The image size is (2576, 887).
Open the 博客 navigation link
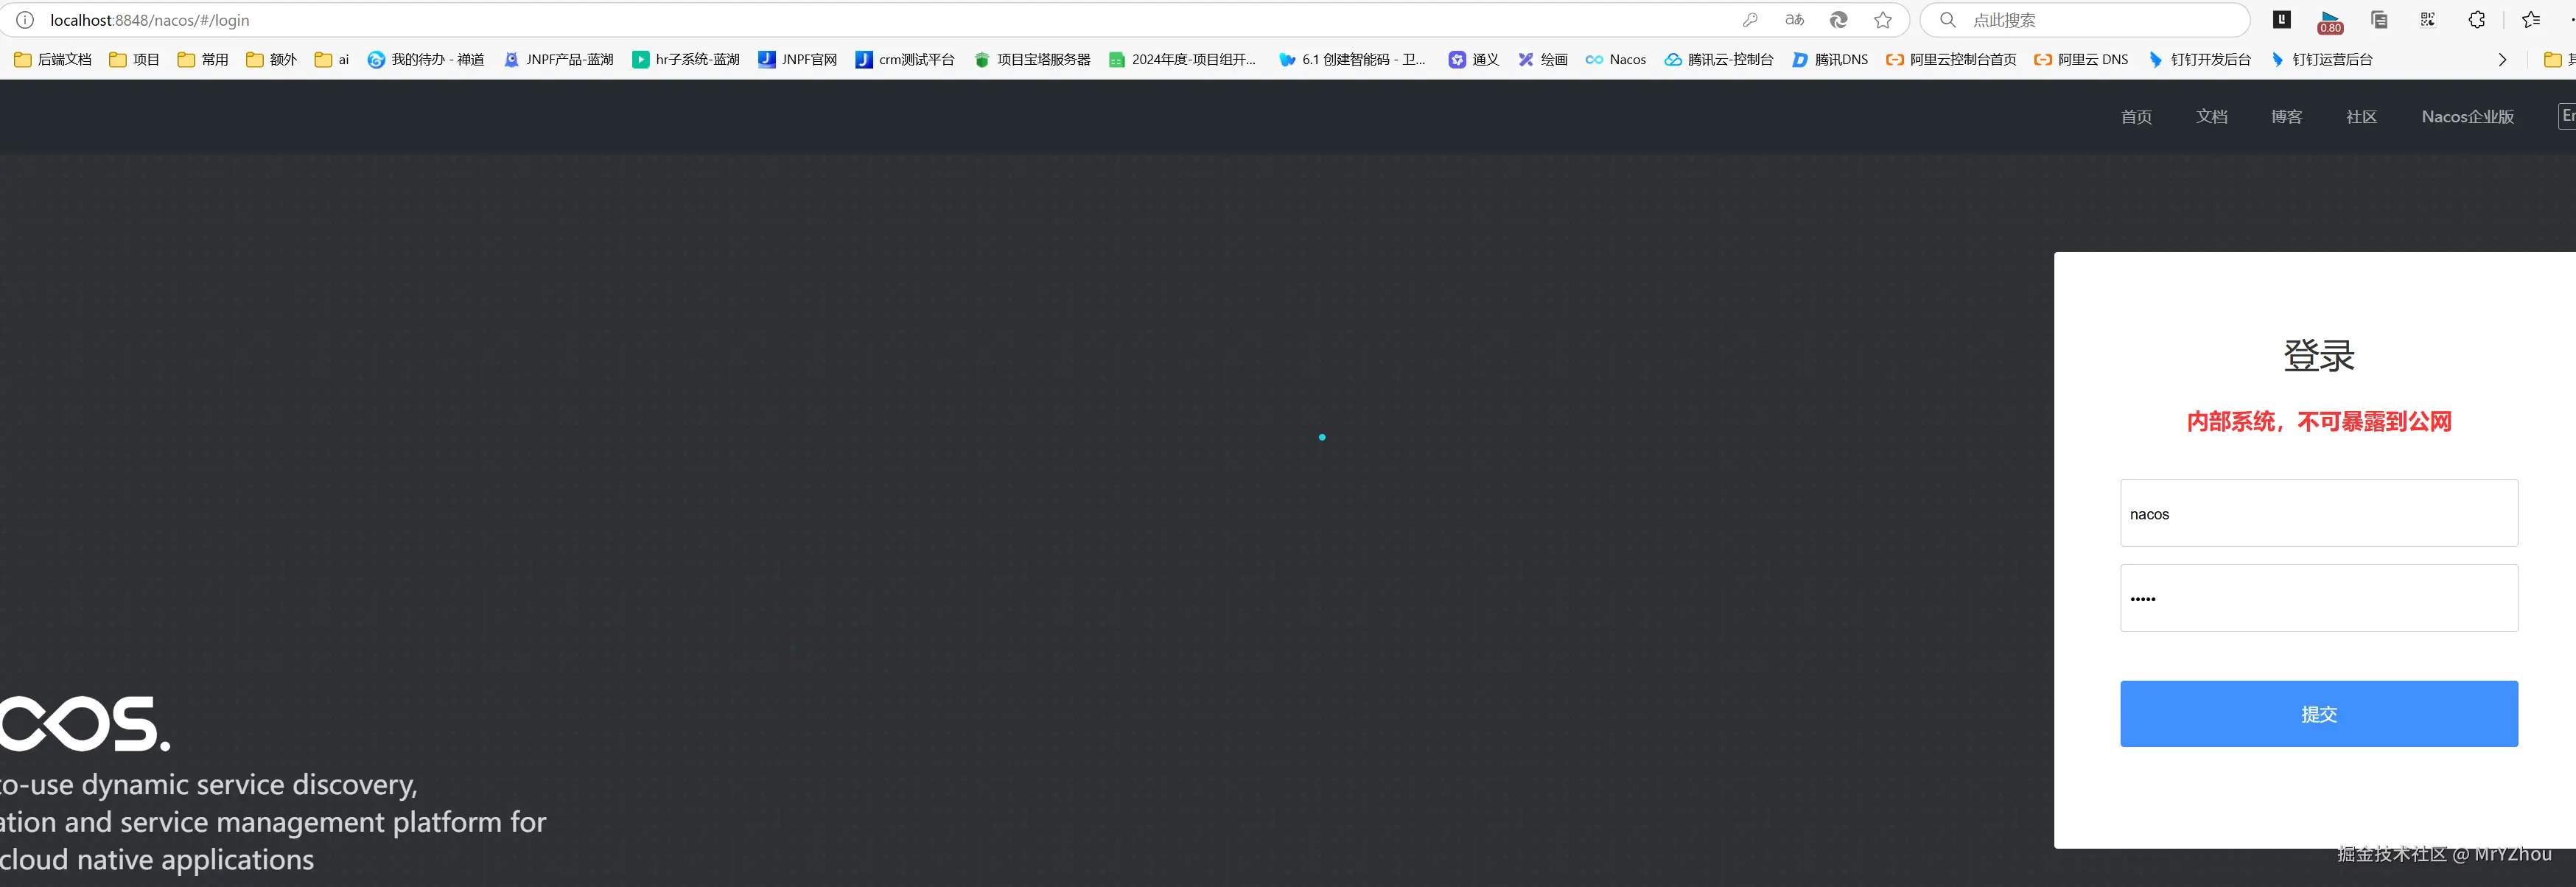point(2286,117)
